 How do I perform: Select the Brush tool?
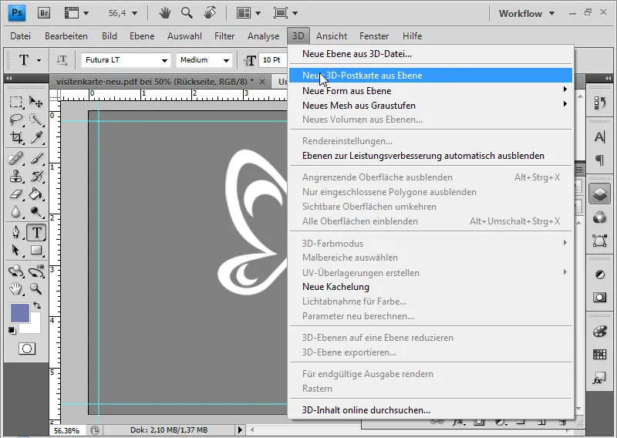pyautogui.click(x=35, y=159)
